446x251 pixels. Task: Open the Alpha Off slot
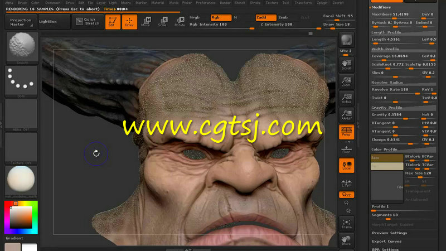click(x=21, y=115)
